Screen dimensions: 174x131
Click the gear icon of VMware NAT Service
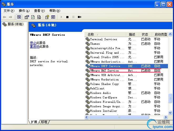coord(88,70)
